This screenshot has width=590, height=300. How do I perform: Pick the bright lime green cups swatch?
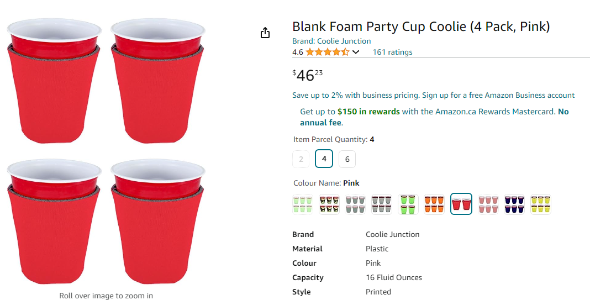408,204
